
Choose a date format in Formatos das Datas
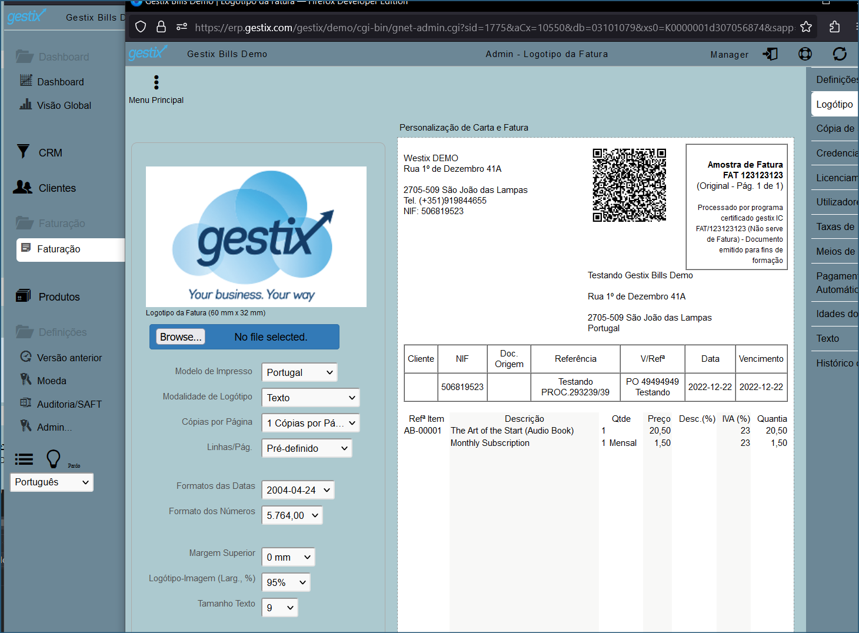tap(298, 490)
